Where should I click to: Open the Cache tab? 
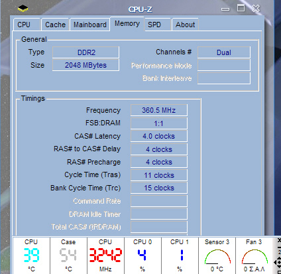coord(55,25)
